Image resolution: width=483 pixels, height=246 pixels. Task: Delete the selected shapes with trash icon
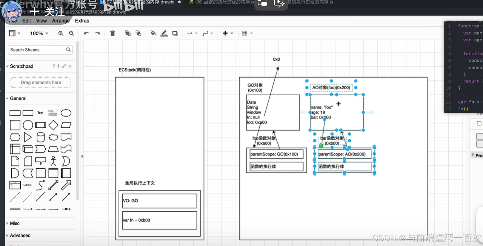coord(112,33)
